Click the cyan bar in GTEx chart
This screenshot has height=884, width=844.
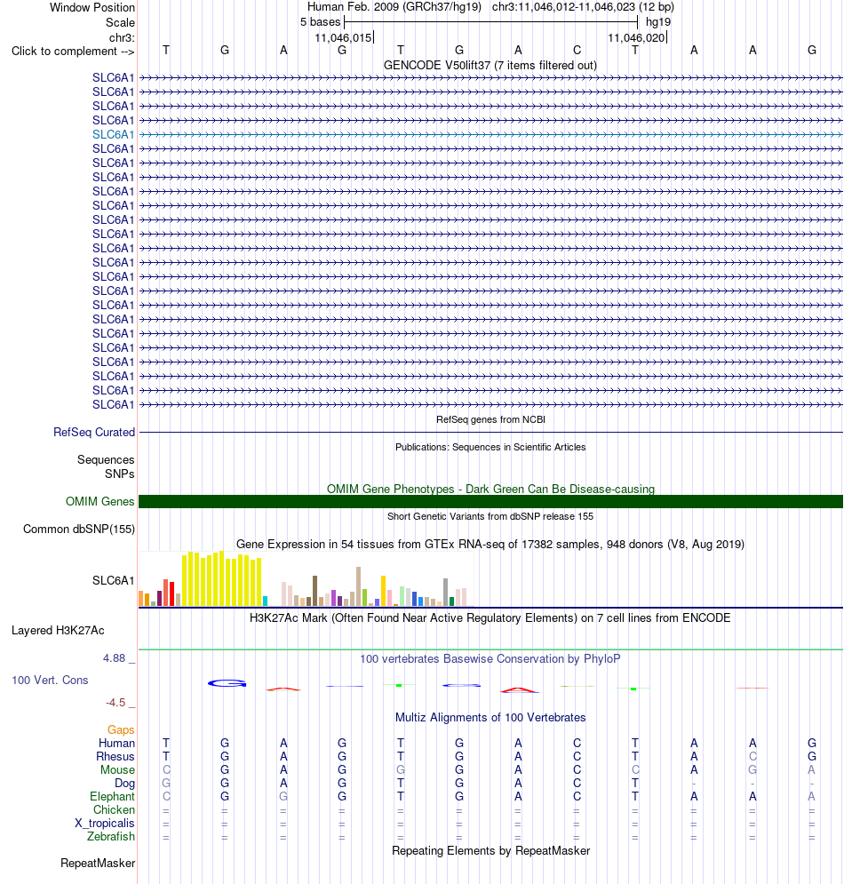click(x=265, y=601)
